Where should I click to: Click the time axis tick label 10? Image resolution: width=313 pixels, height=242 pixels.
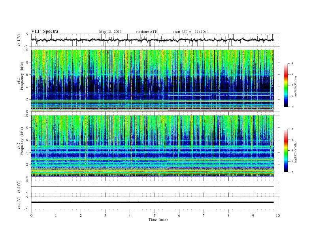click(x=278, y=216)
